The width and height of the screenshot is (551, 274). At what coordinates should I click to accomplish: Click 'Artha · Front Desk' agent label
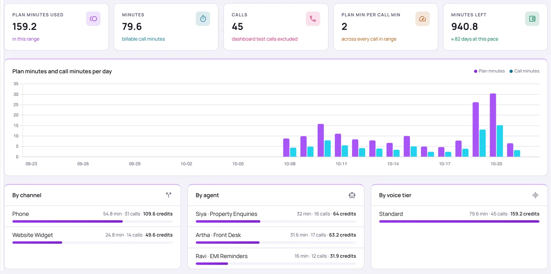[218, 235]
